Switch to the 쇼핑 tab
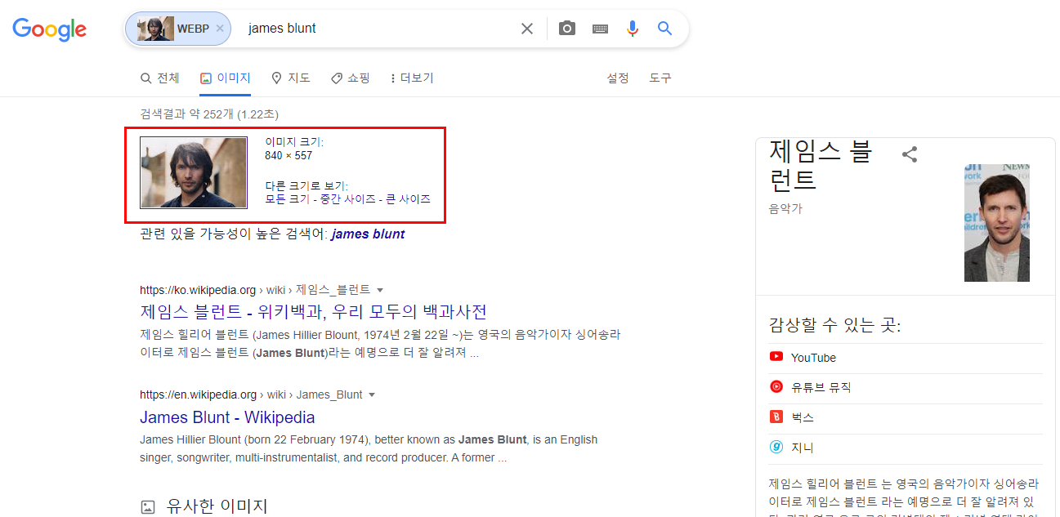The height and width of the screenshot is (517, 1060). [351, 78]
